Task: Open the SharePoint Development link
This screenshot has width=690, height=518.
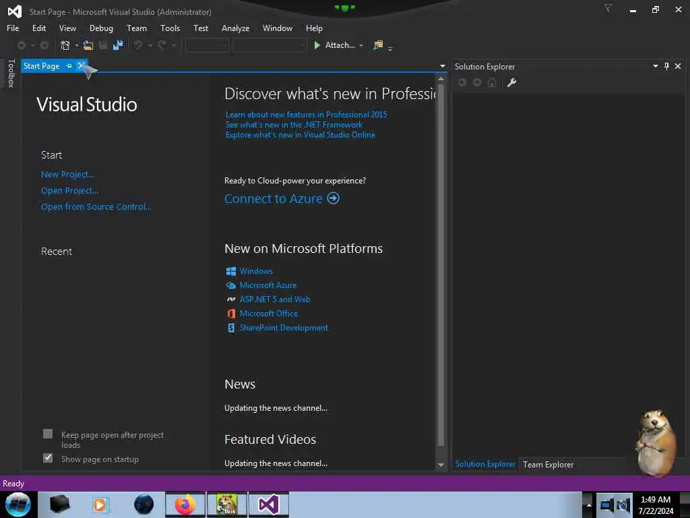Action: tap(284, 328)
